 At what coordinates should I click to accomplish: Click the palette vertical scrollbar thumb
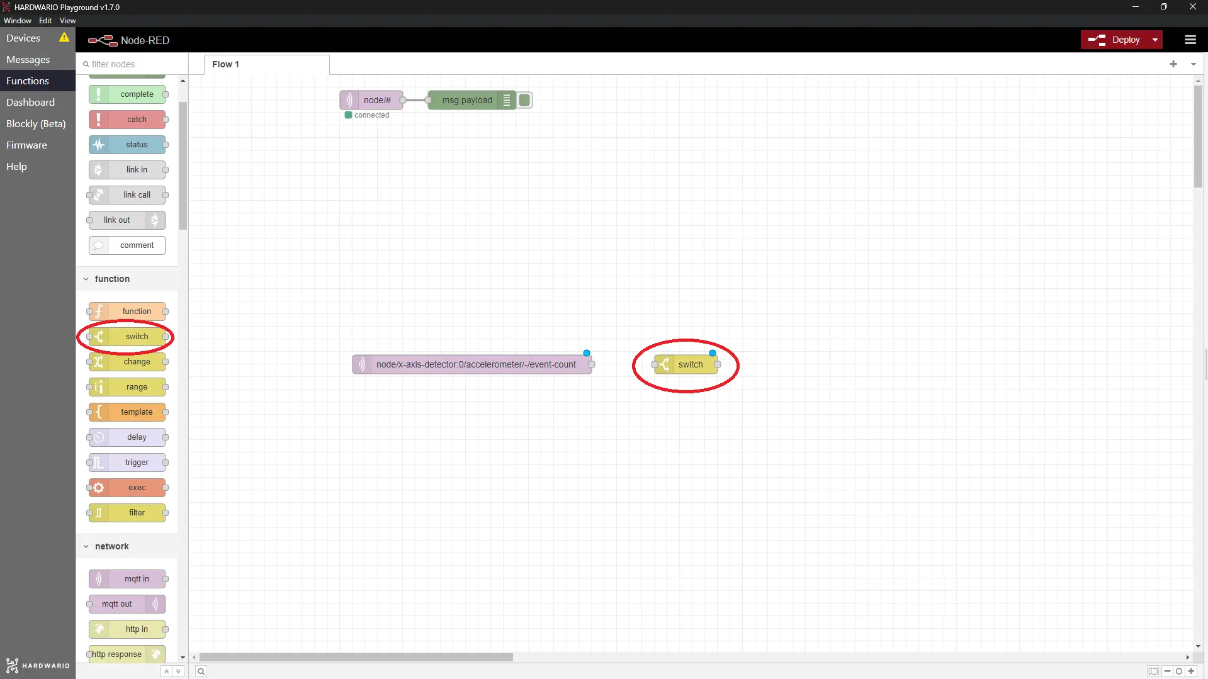click(183, 166)
